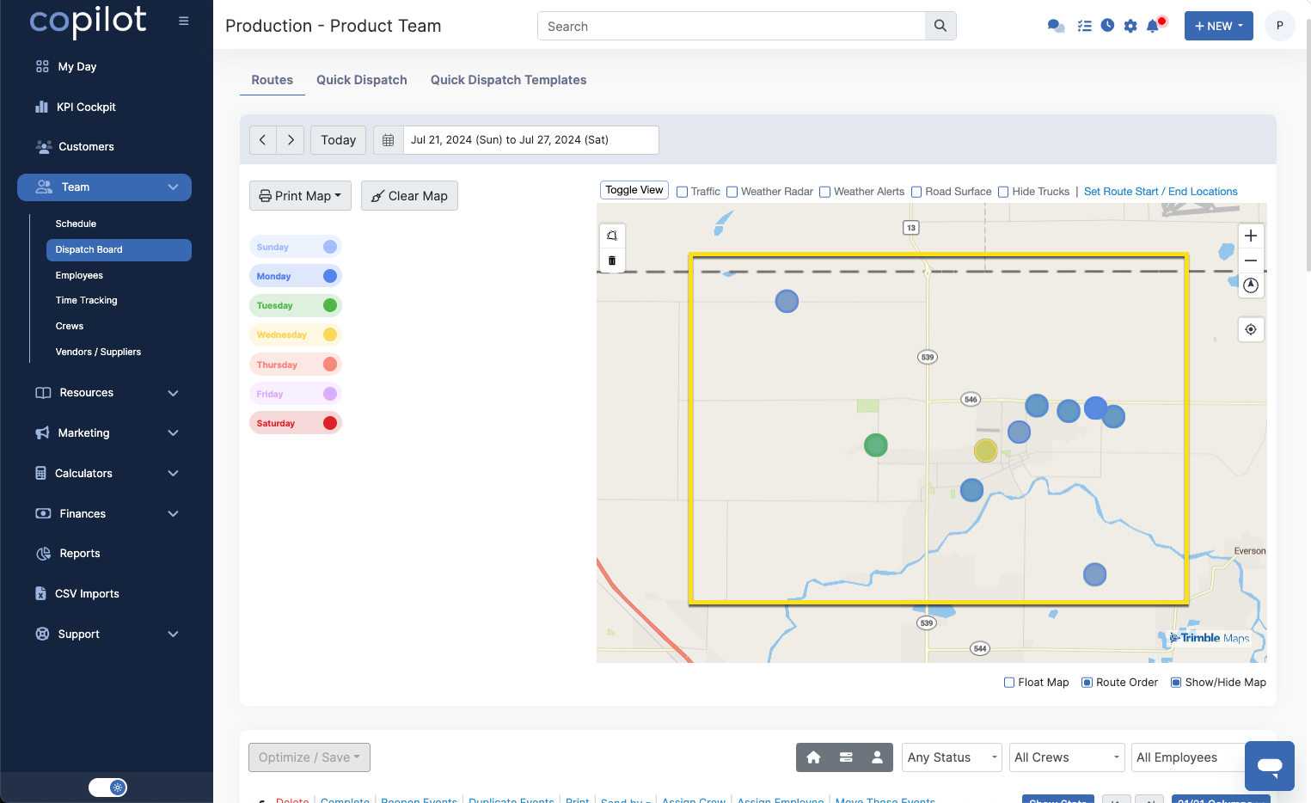The height and width of the screenshot is (803, 1311).
Task: Open KPI Cockpit in sidebar
Action: pos(86,107)
